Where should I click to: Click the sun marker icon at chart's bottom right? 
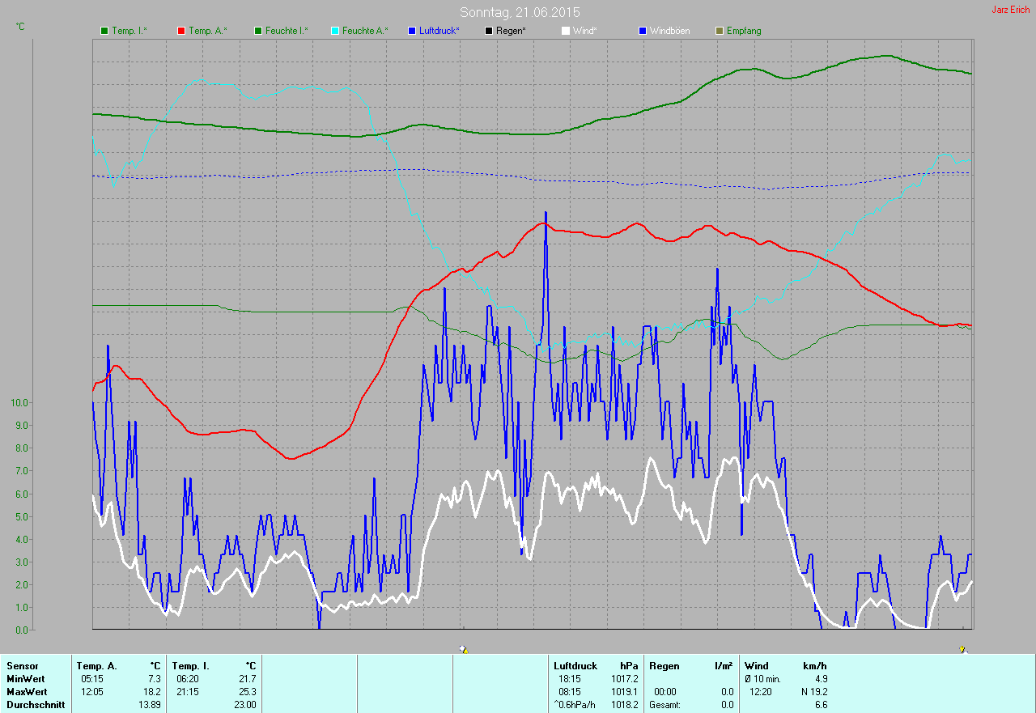(x=962, y=649)
